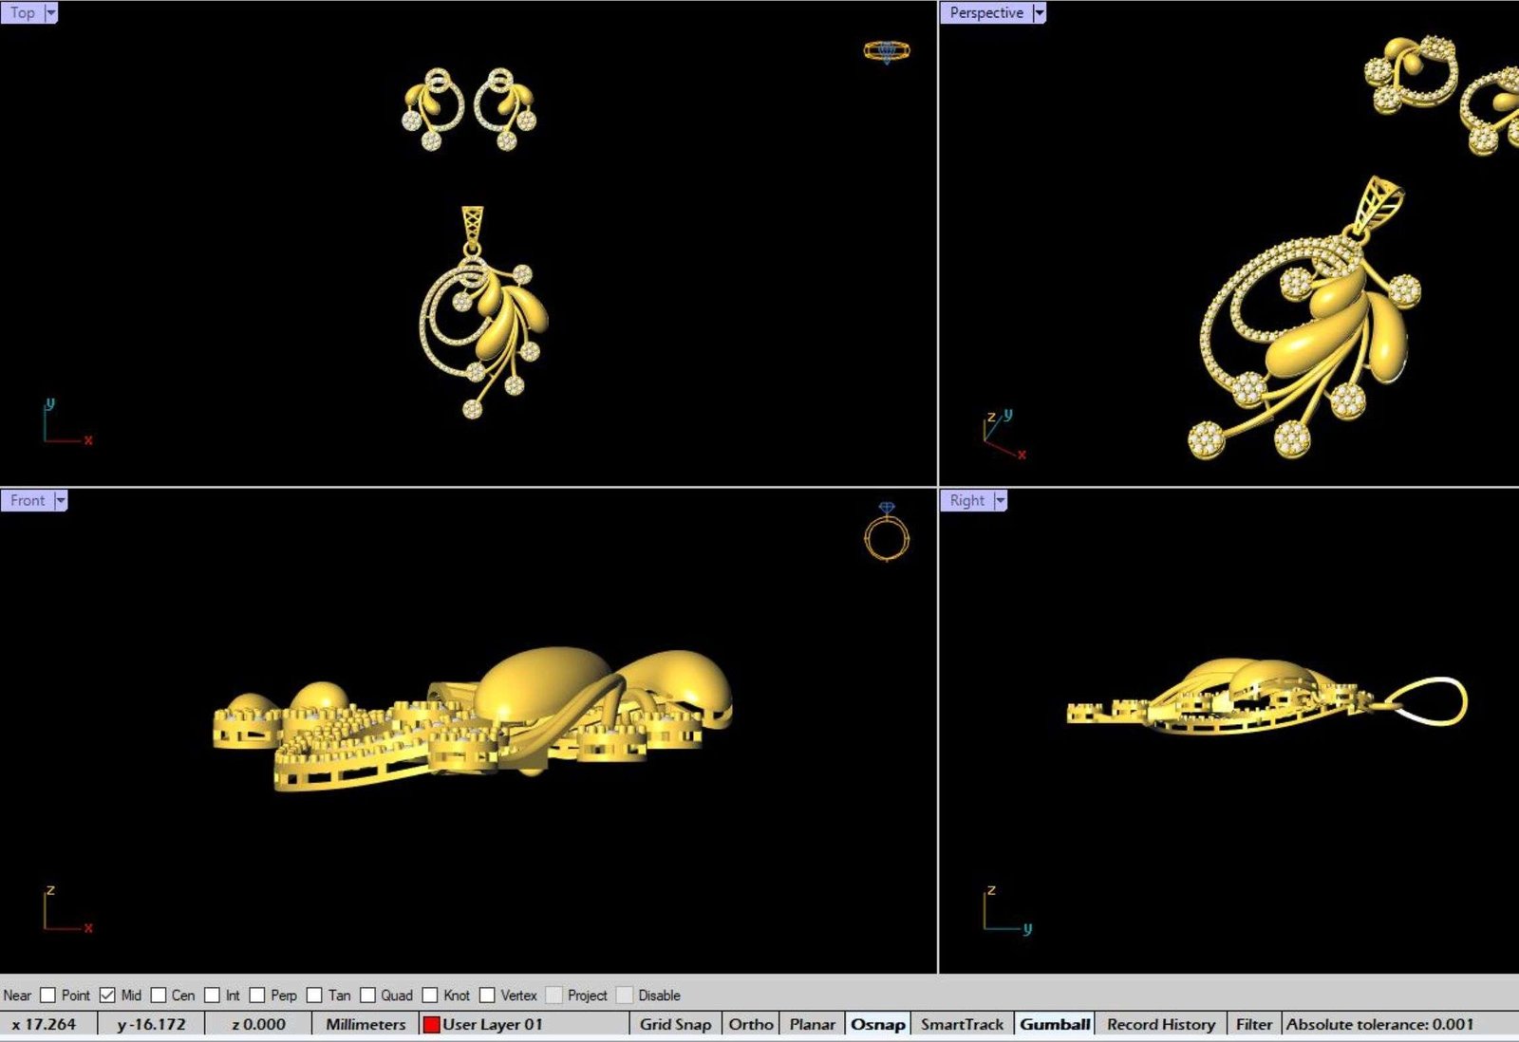Enable the Cen object snap checkbox
Viewport: 1519px width, 1042px height.
(159, 995)
